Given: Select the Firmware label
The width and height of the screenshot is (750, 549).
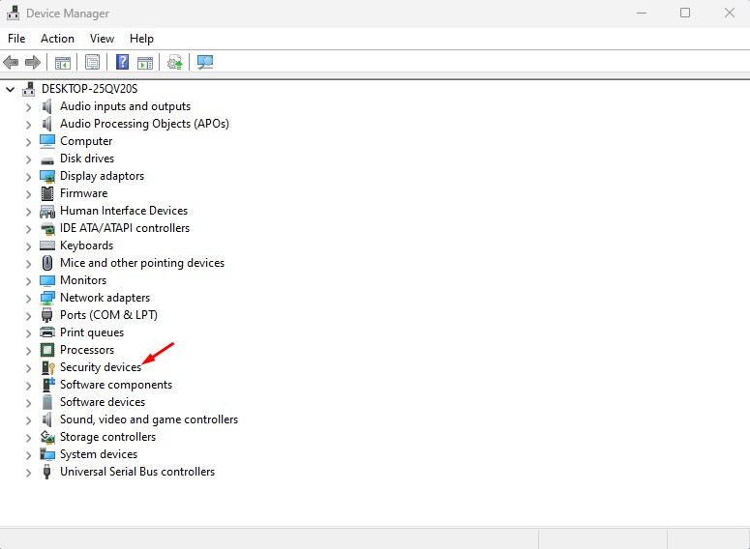Looking at the screenshot, I should [83, 193].
